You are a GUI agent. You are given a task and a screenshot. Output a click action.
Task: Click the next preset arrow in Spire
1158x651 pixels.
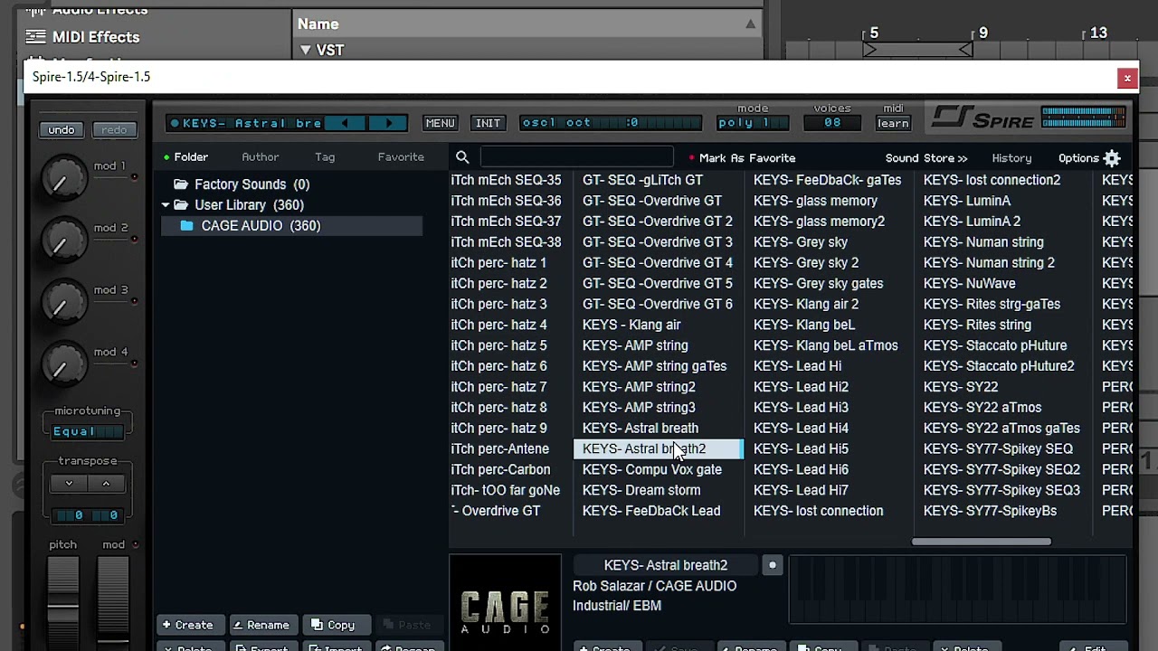point(389,123)
